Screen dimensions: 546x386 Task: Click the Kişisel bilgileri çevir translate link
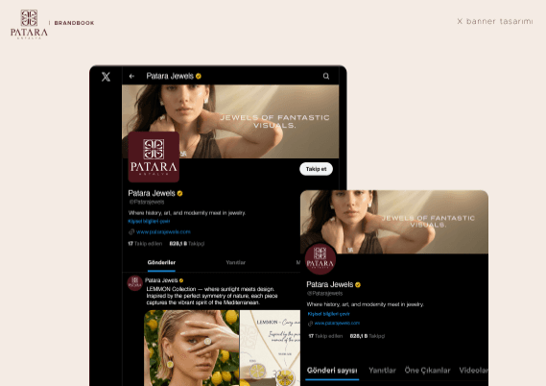point(149,221)
